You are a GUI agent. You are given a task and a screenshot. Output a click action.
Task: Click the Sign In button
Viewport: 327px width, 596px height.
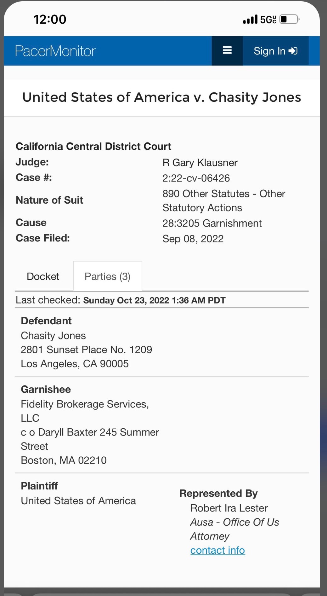click(275, 51)
